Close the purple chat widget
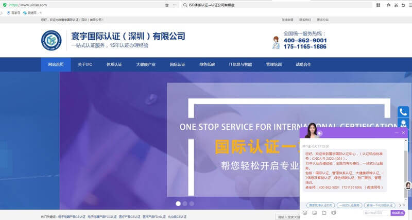 coord(403,133)
